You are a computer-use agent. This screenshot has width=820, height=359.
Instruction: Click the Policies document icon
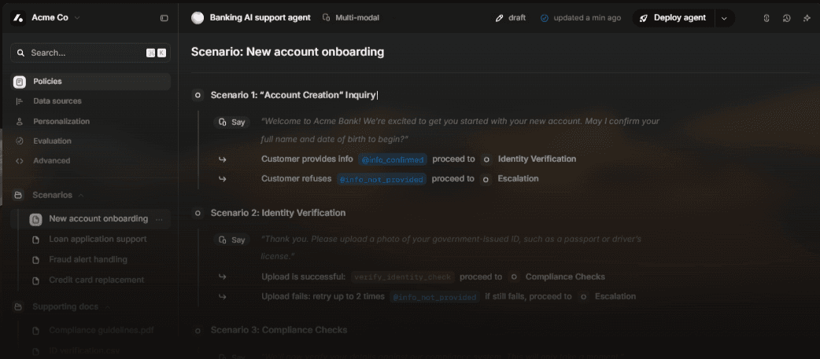(x=20, y=82)
